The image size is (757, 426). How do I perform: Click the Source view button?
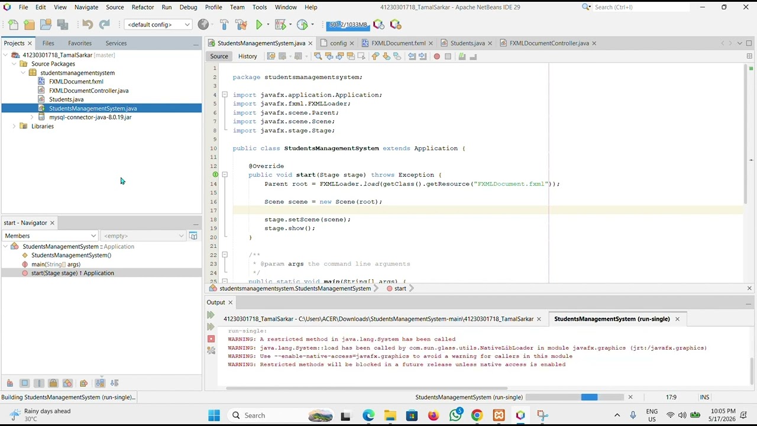(219, 56)
